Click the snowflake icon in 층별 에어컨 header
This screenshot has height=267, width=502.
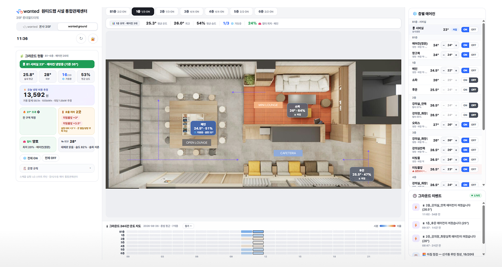(x=415, y=14)
